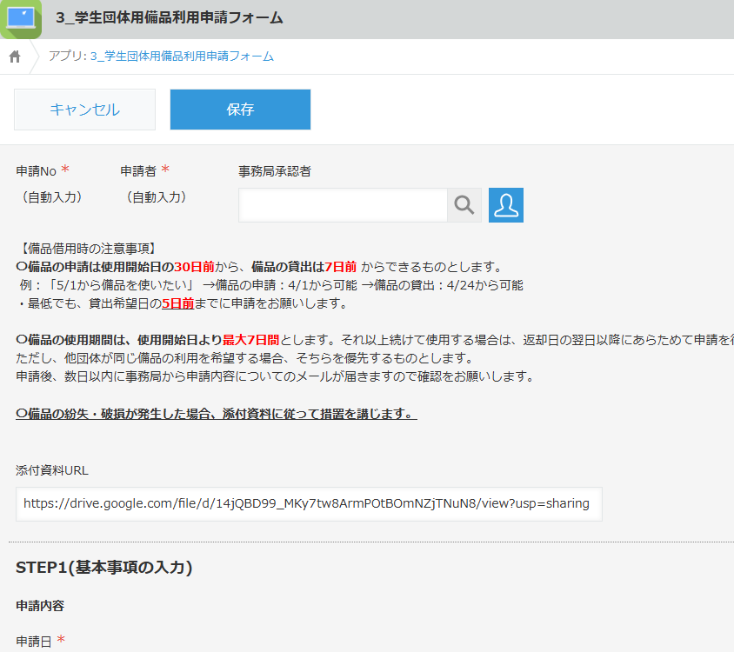Click into the 添付資料URL field

coord(309,503)
